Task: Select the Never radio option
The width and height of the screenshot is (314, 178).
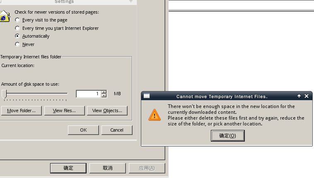Action: [x=17, y=44]
